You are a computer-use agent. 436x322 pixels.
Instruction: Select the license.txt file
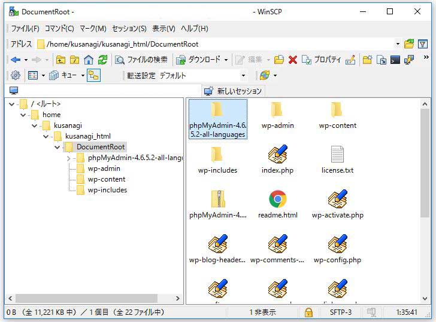pyautogui.click(x=337, y=159)
